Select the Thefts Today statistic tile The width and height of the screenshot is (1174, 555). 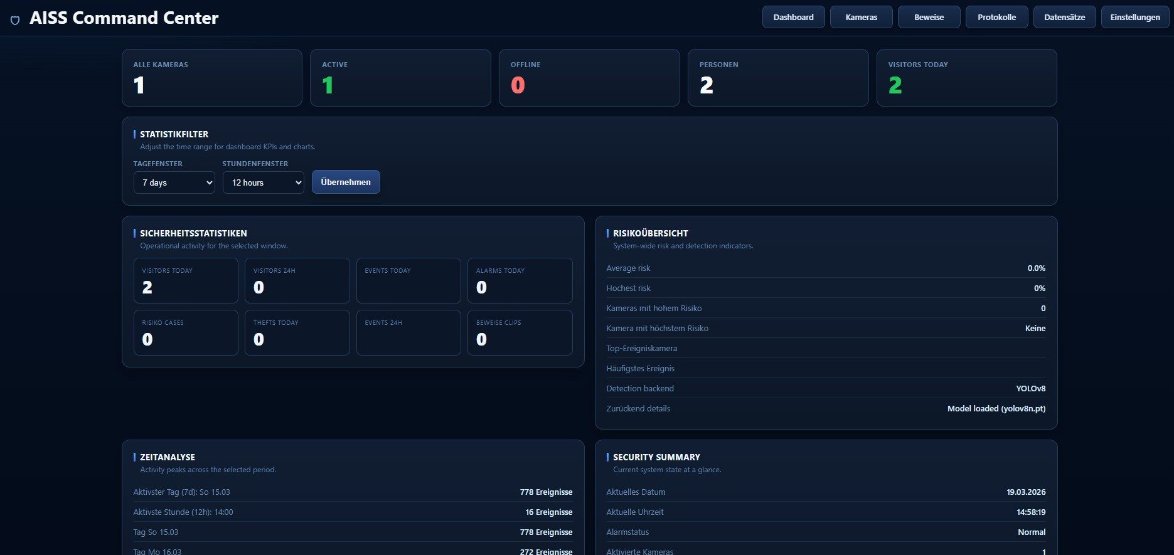click(297, 332)
